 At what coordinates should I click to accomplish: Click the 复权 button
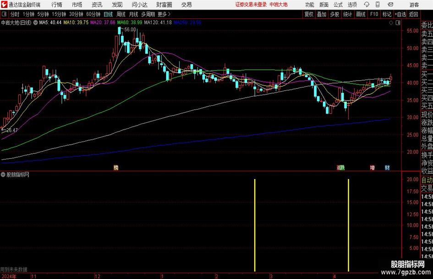click(x=309, y=14)
